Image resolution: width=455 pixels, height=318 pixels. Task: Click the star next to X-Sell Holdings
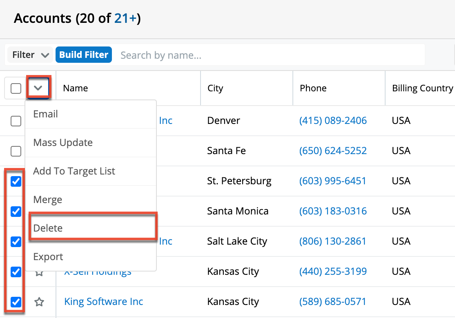39,272
